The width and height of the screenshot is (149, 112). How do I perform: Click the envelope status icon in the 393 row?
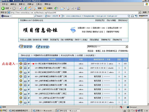(x=25, y=98)
